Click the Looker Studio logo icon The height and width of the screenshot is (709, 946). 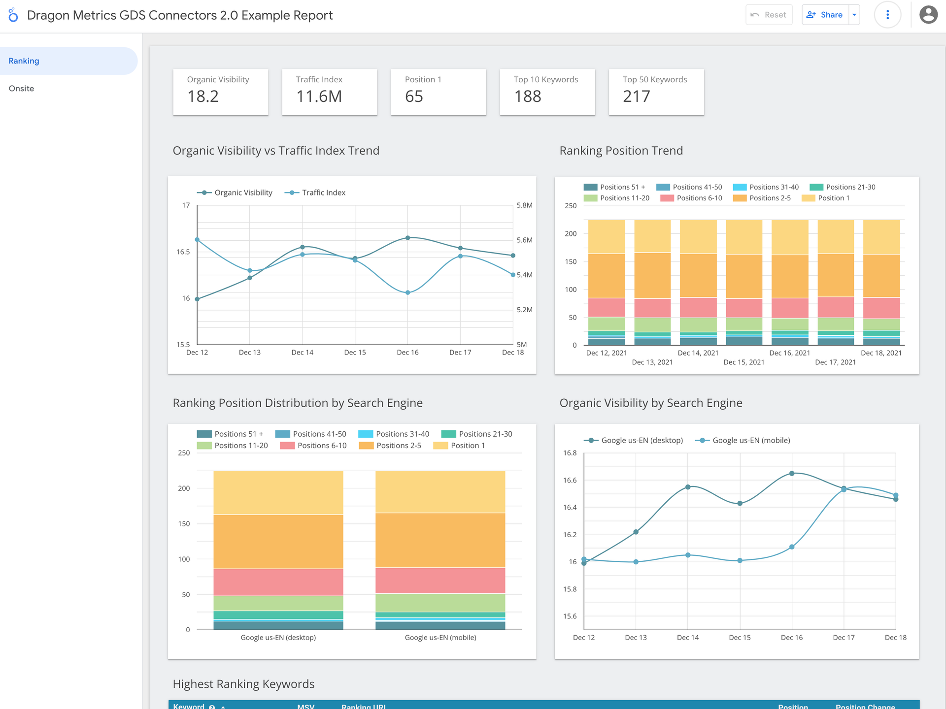13,15
